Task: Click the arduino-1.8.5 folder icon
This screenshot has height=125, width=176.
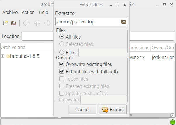Action: 8,56
